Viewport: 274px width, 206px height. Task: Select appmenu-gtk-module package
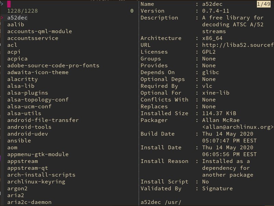click(x=38, y=154)
